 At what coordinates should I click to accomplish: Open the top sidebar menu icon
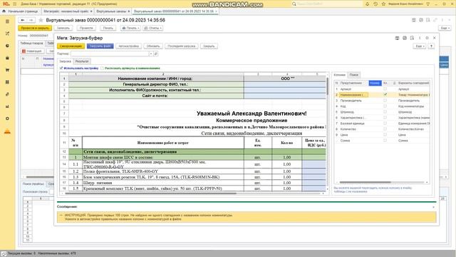pos(8,21)
